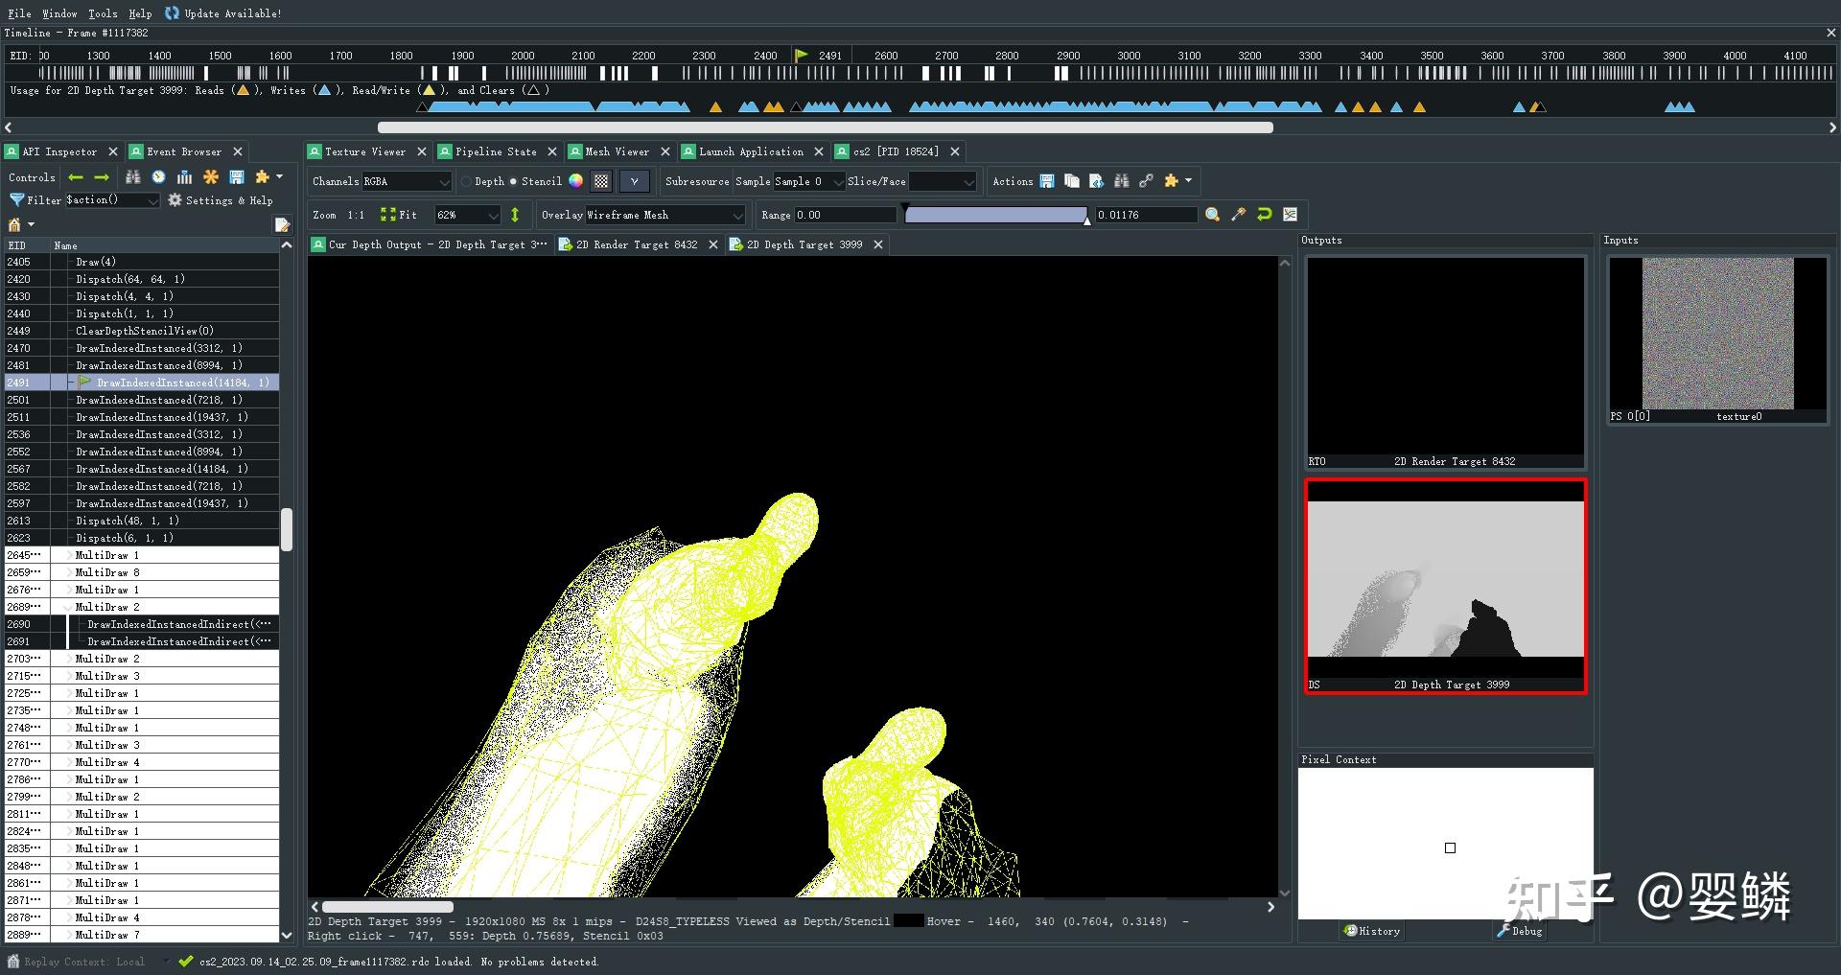Click the History button in Pixel Context
Image resolution: width=1841 pixels, height=975 pixels.
[1371, 931]
